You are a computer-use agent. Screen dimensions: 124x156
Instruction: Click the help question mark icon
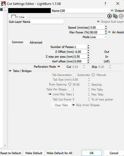[x=105, y=4]
